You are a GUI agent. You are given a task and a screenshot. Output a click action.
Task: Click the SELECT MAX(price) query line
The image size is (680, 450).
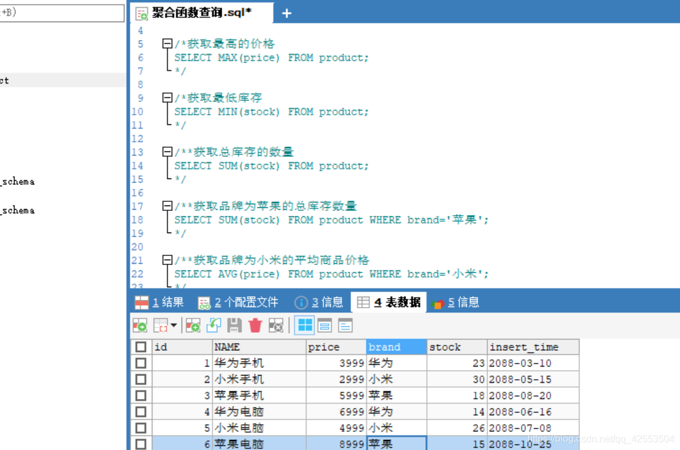pyautogui.click(x=271, y=58)
